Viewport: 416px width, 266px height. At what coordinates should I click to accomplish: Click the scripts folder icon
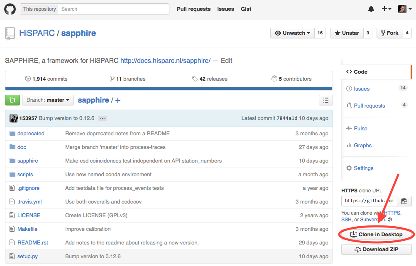12,174
